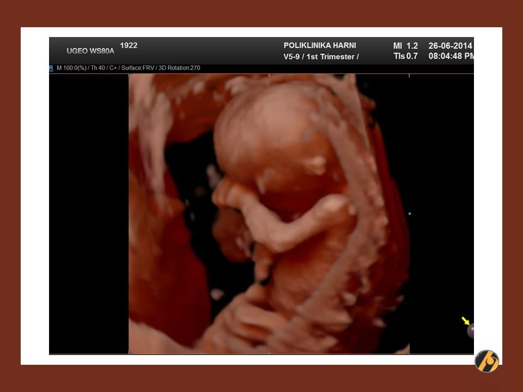Click the 3D Rotation:270 parameter
523x392 pixels.
point(179,68)
